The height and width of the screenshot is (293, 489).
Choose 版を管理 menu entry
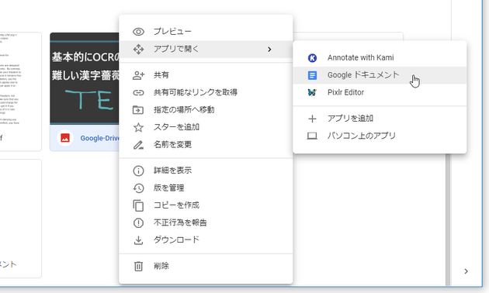[206, 188]
